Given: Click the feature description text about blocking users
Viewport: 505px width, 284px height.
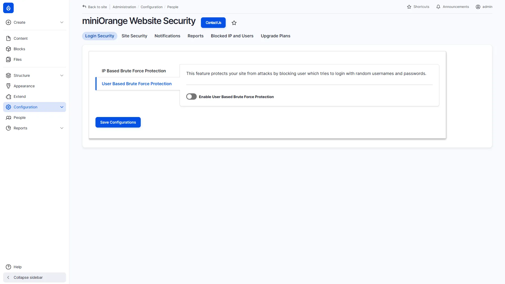Looking at the screenshot, I should coord(306,74).
